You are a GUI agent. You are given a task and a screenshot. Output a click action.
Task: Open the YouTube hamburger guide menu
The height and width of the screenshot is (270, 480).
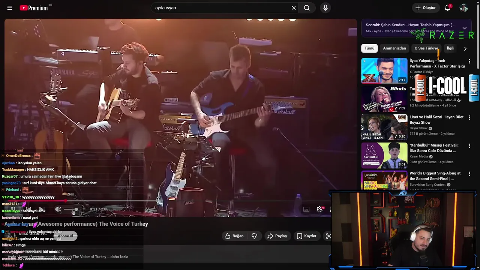(10, 8)
